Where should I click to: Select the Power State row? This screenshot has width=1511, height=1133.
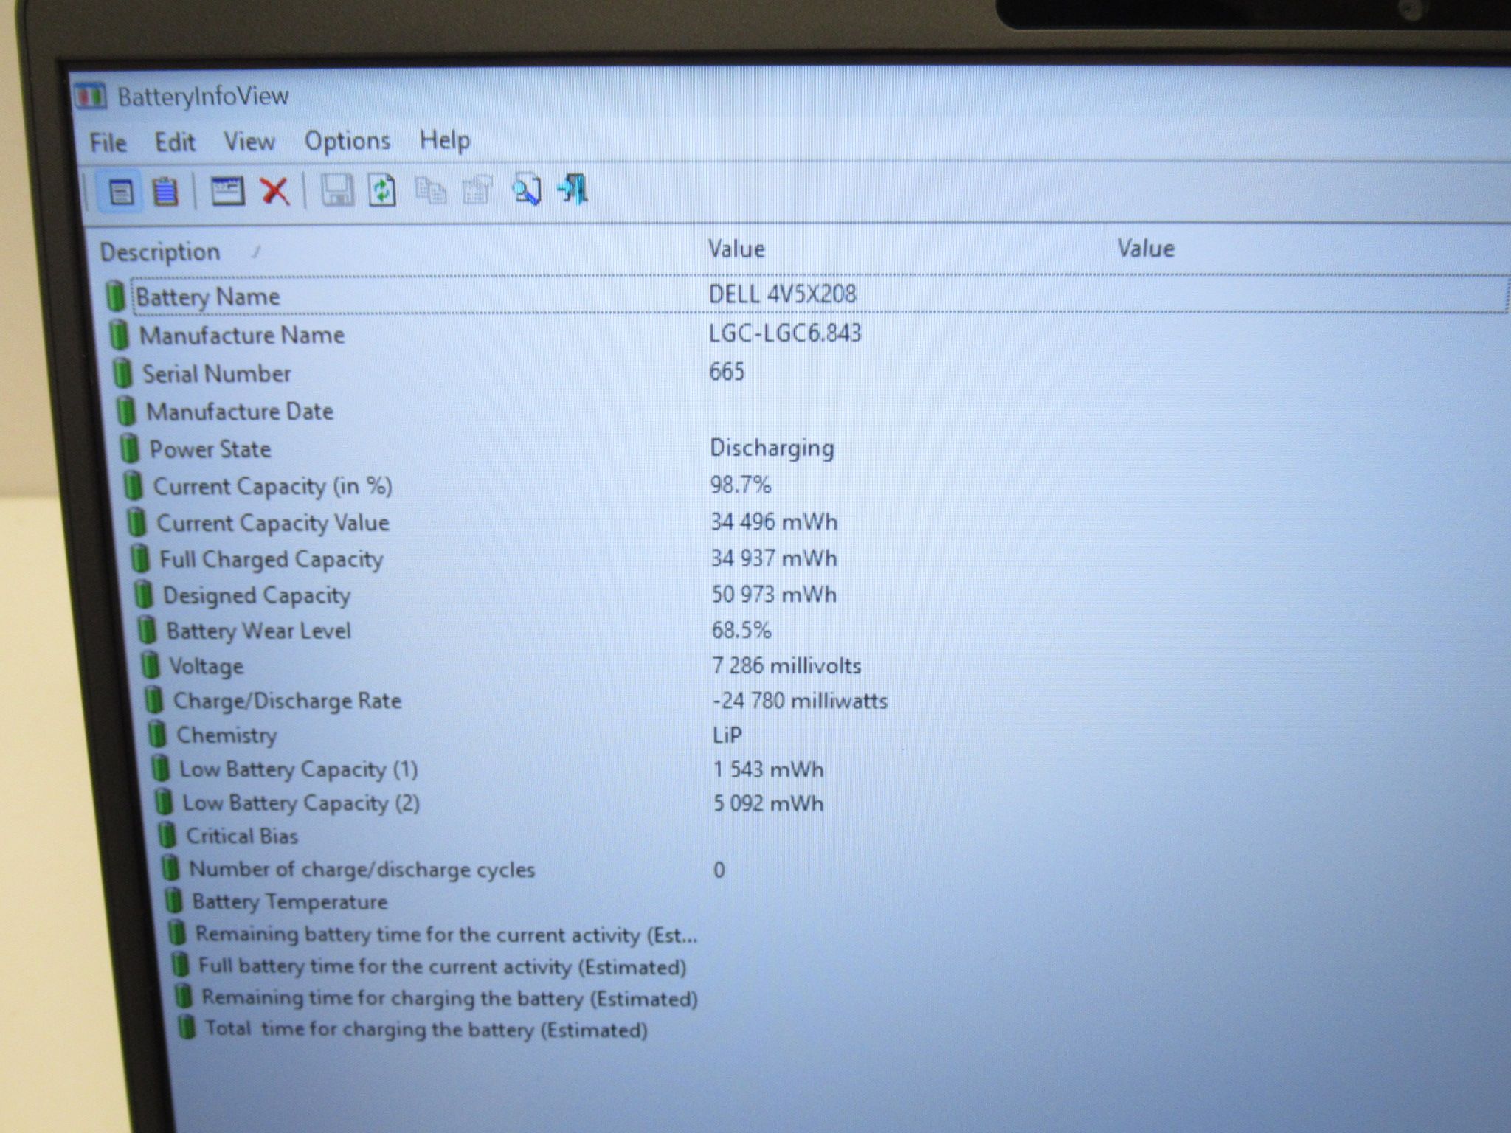815,449
